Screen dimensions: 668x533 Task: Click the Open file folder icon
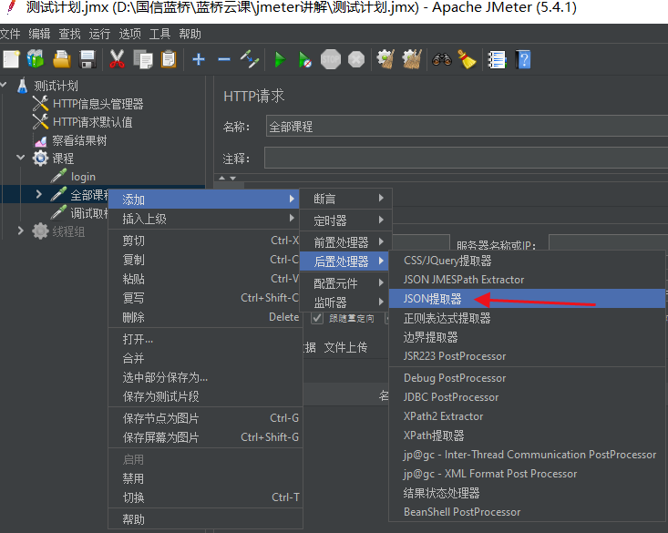click(62, 59)
